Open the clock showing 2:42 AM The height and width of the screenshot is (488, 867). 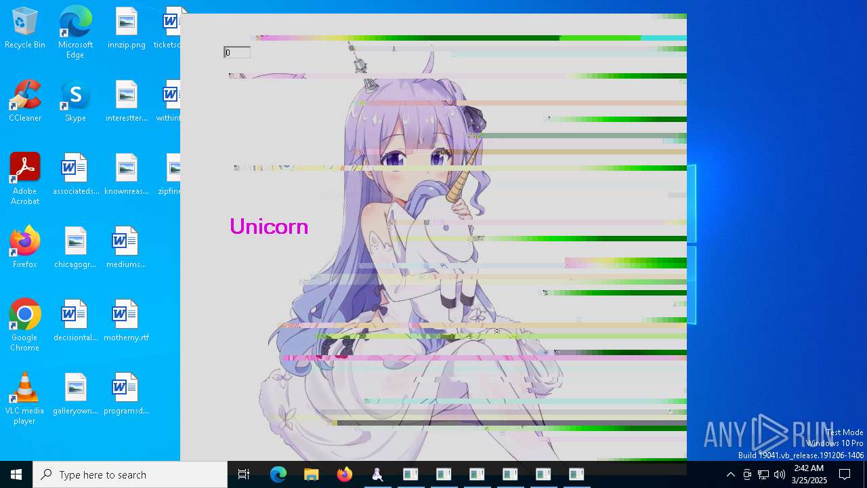pos(809,474)
